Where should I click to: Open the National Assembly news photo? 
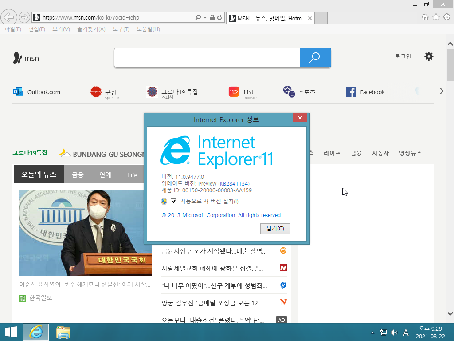pyautogui.click(x=86, y=233)
